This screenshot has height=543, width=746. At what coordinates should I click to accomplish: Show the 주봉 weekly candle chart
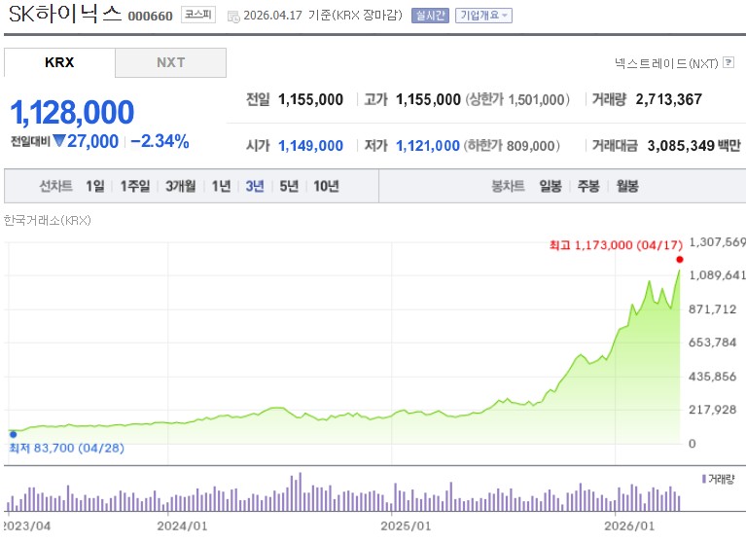point(588,186)
